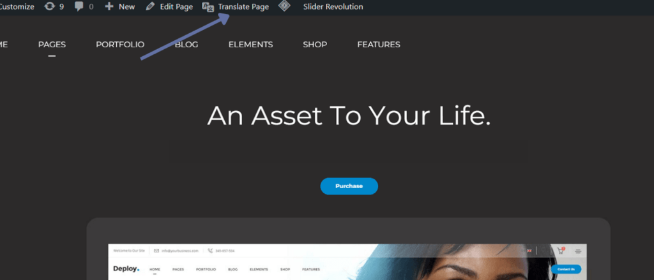Open the ELEMENTS navigation menu
654x280 pixels.
pos(250,45)
